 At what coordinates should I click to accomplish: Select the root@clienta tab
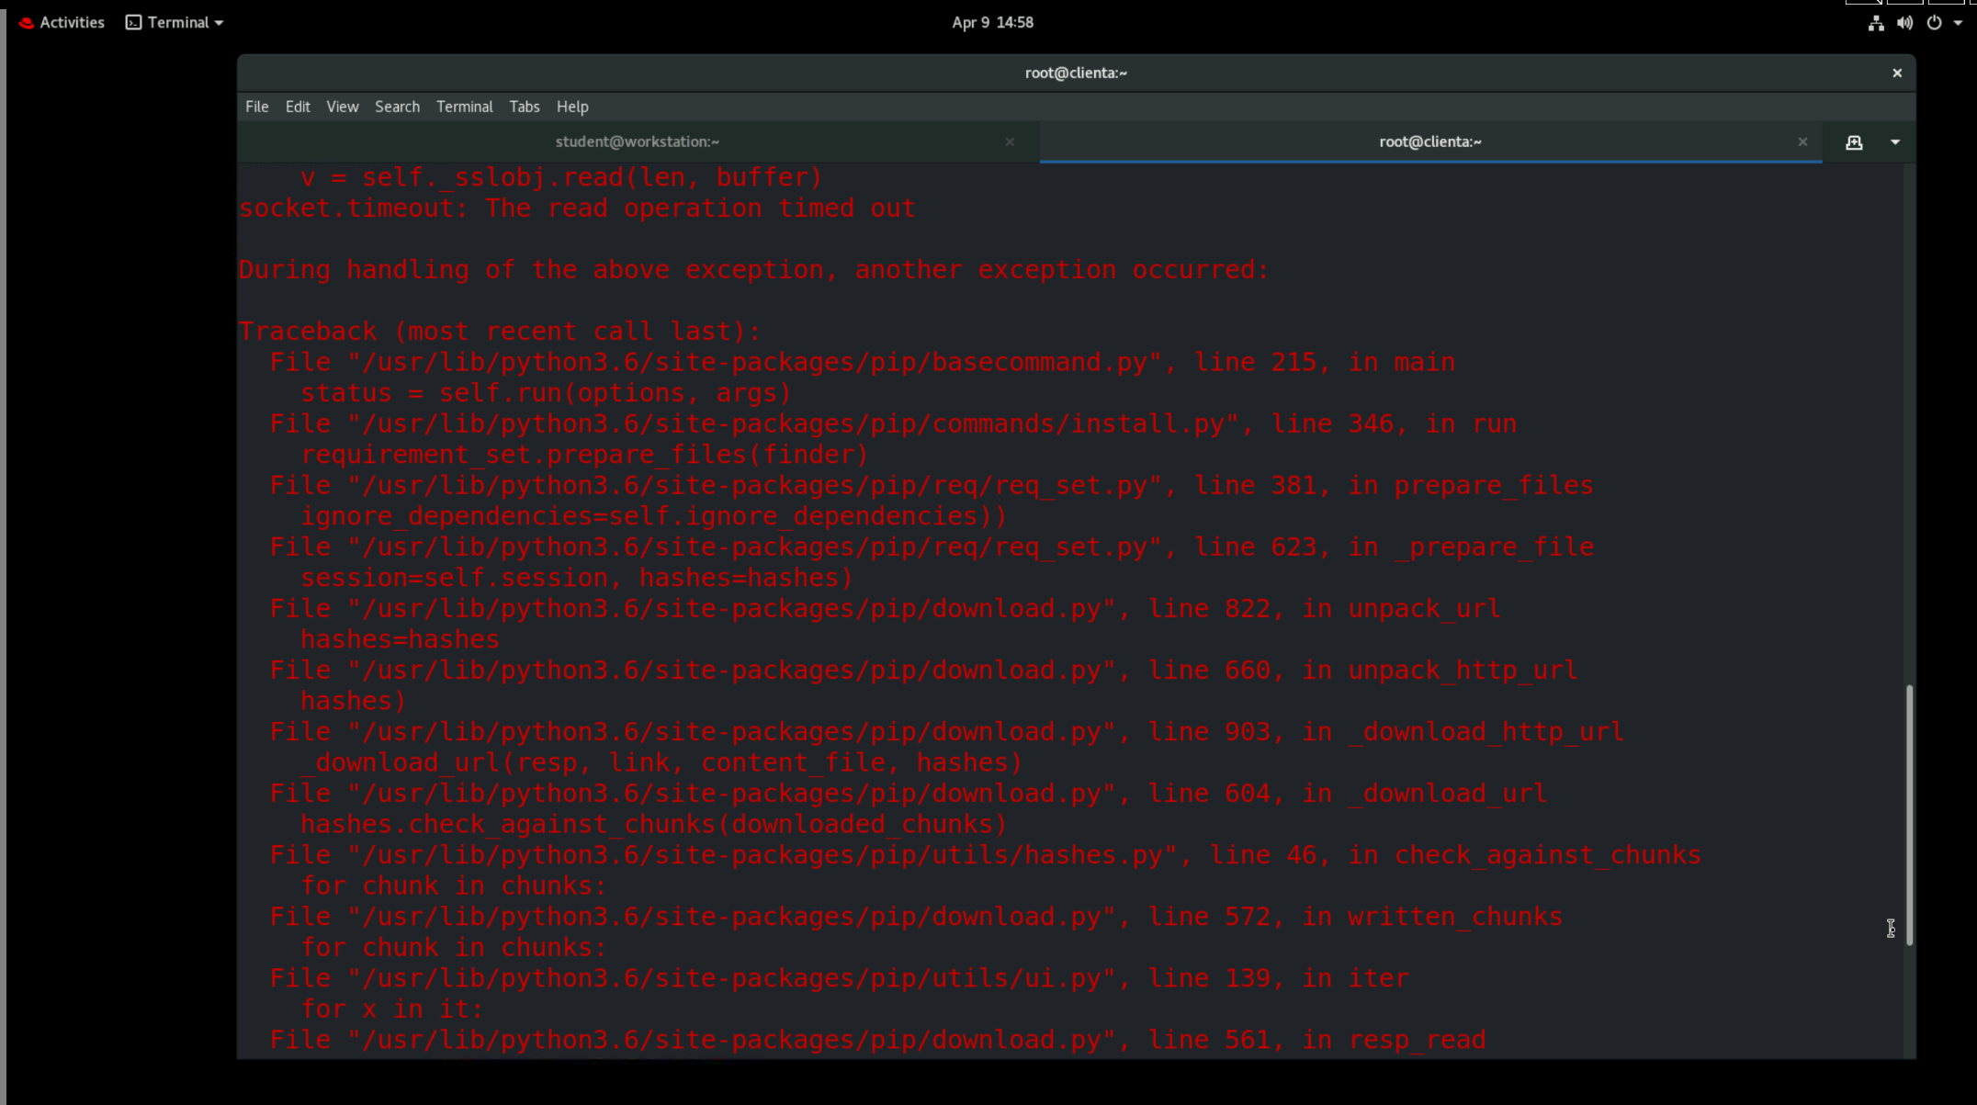click(1429, 141)
